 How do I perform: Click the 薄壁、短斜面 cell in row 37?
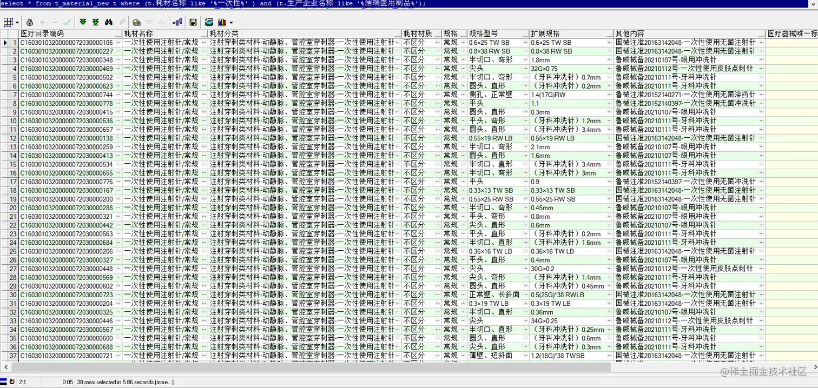(x=498, y=356)
